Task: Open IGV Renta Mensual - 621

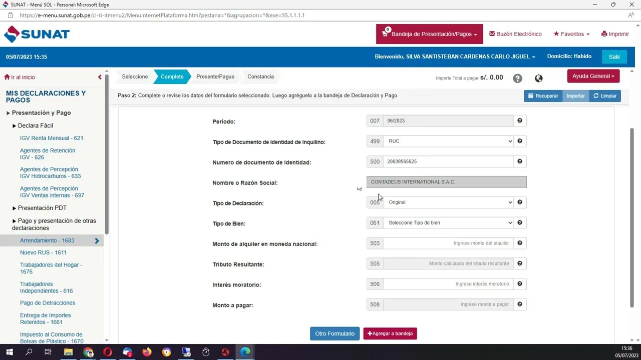Action: [x=52, y=138]
